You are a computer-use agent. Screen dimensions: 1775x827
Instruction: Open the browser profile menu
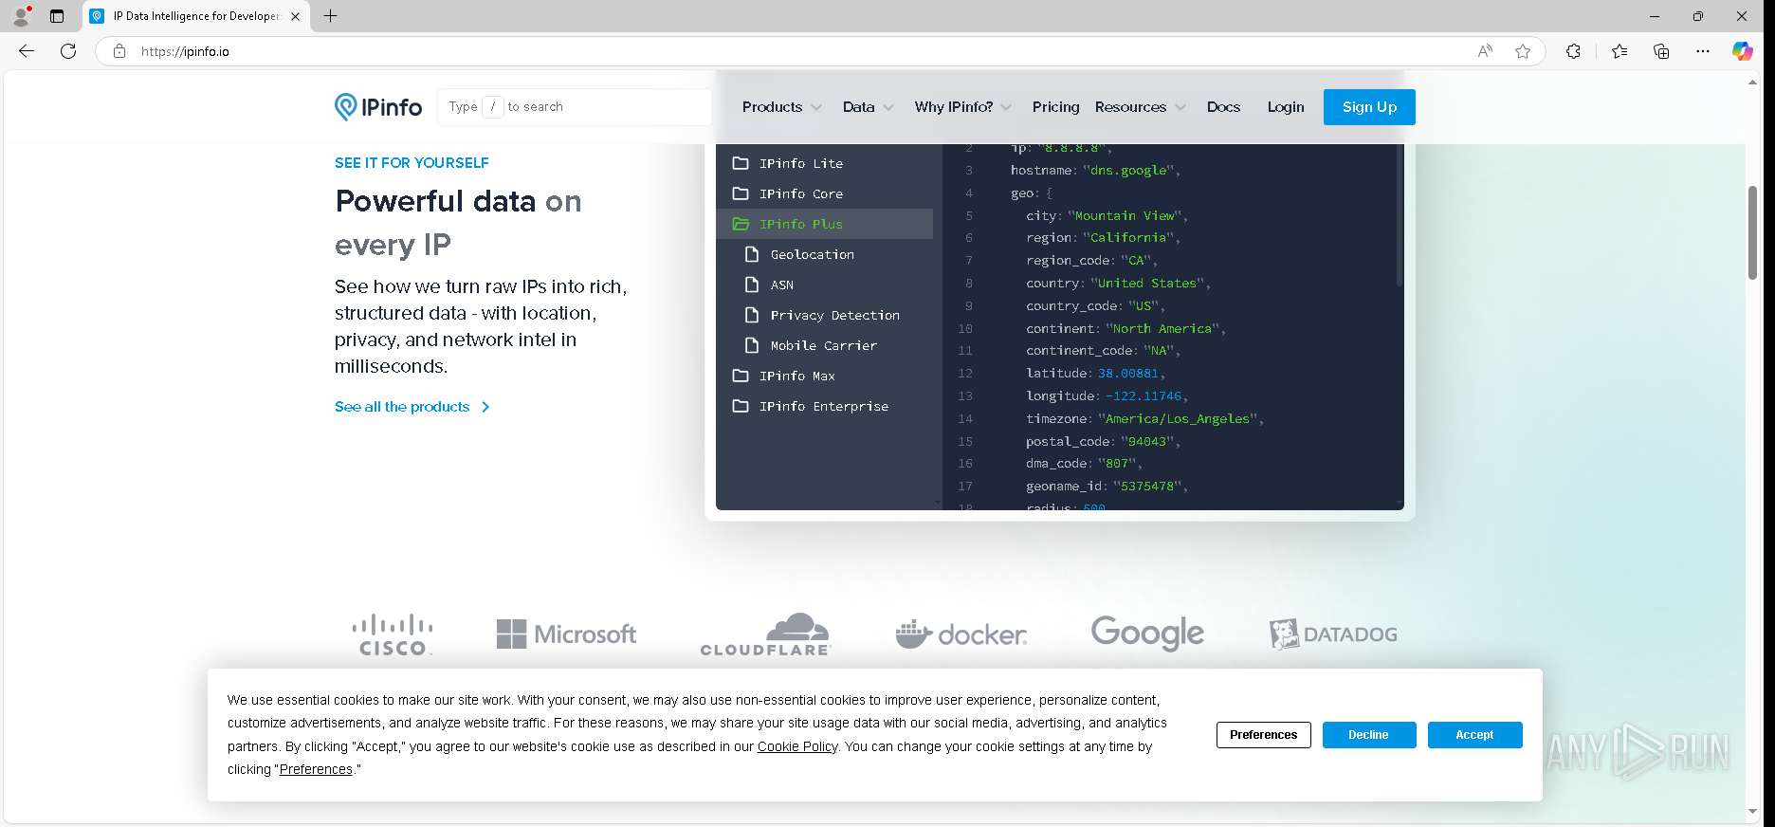click(x=21, y=16)
